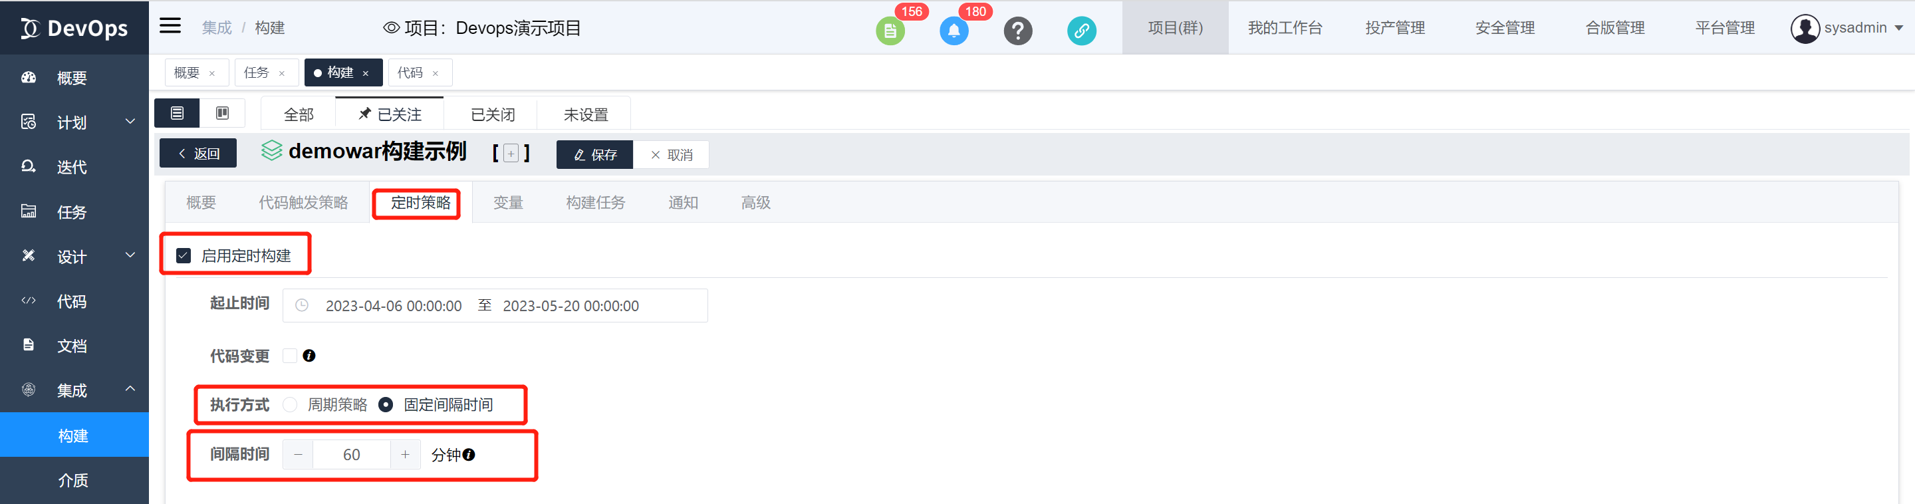Click the teal link icon
Image resolution: width=1915 pixels, height=504 pixels.
pyautogui.click(x=1082, y=31)
